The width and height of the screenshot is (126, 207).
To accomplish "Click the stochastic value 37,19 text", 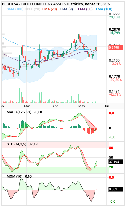I will (x=33, y=144).
